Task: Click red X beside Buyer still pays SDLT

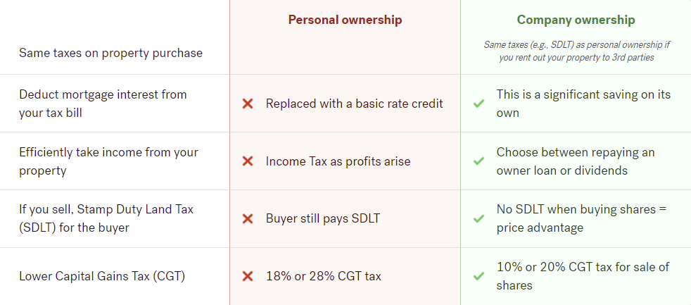Action: (x=248, y=218)
